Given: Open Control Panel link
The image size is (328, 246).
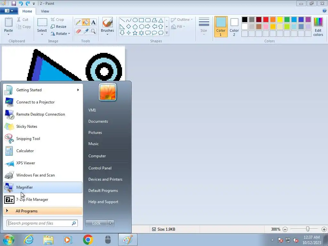Looking at the screenshot, I should point(100,168).
